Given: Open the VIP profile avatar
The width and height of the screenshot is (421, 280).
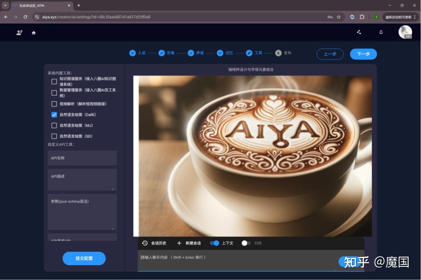Looking at the screenshot, I should click(405, 32).
